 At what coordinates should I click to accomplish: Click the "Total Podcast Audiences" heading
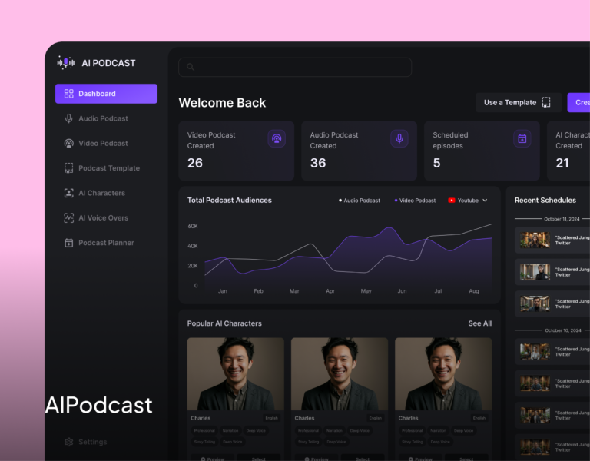230,201
